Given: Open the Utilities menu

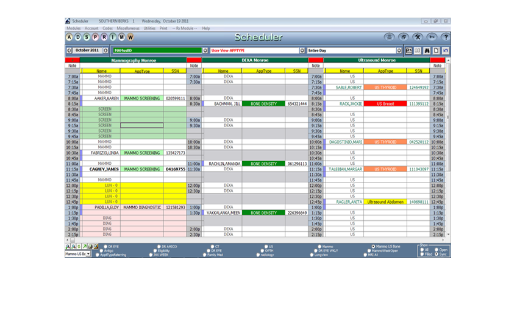Looking at the screenshot, I should click(149, 29).
